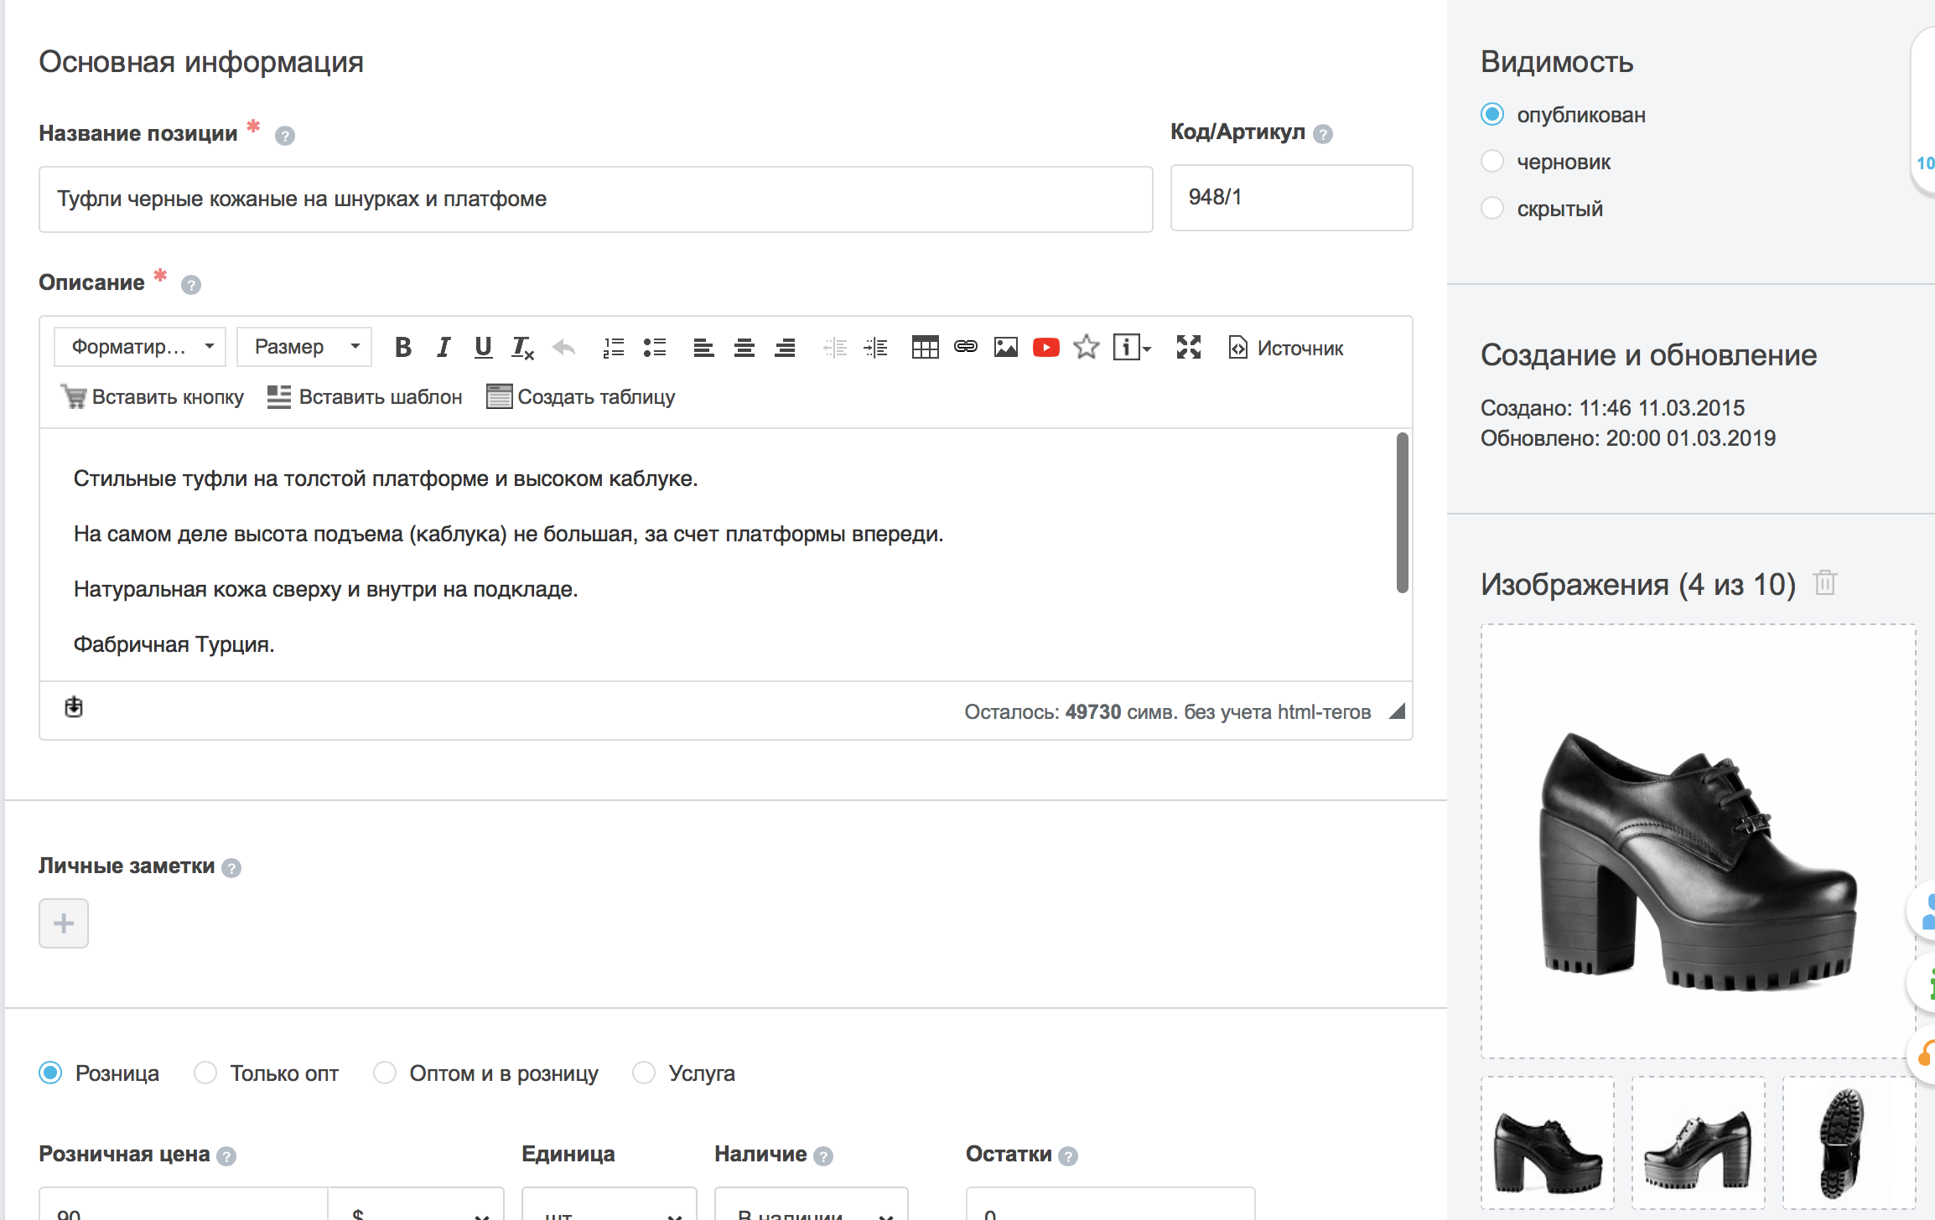Click the description editor vertical scrollbar
This screenshot has width=1935, height=1220.
click(1402, 513)
